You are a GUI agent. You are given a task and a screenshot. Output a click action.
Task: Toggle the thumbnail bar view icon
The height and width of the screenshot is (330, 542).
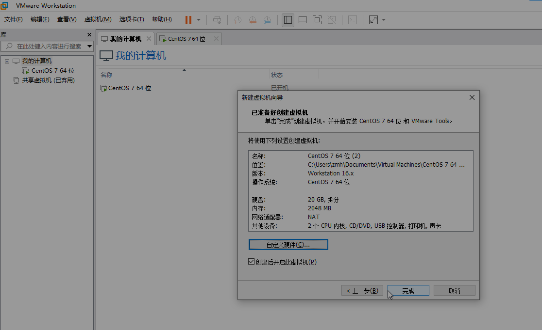pyautogui.click(x=303, y=20)
